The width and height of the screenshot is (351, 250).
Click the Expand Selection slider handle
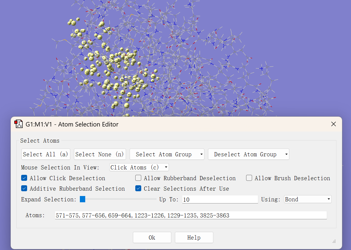pos(83,199)
